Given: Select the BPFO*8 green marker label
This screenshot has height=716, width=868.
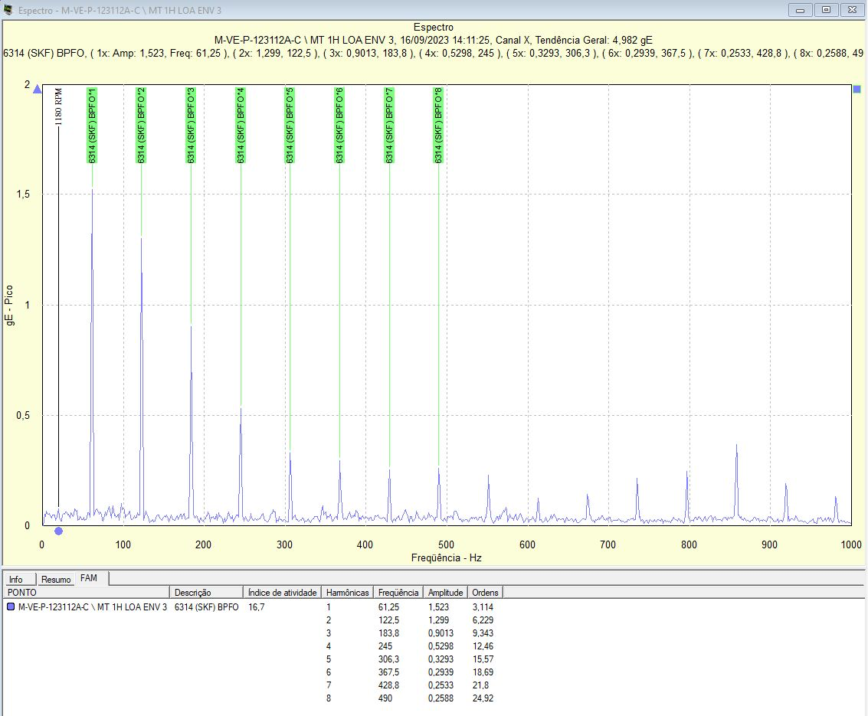Looking at the screenshot, I should tap(438, 126).
